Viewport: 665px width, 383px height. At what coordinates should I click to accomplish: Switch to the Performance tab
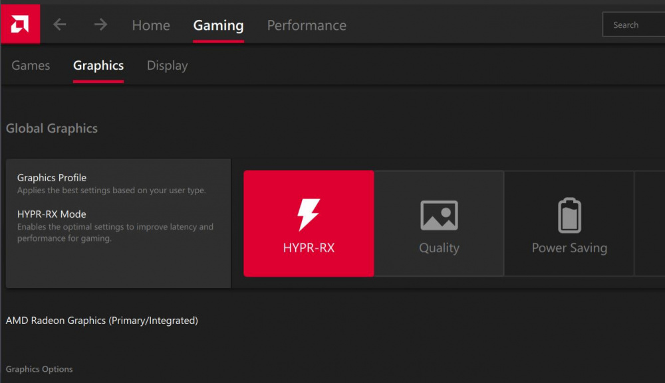(x=307, y=25)
